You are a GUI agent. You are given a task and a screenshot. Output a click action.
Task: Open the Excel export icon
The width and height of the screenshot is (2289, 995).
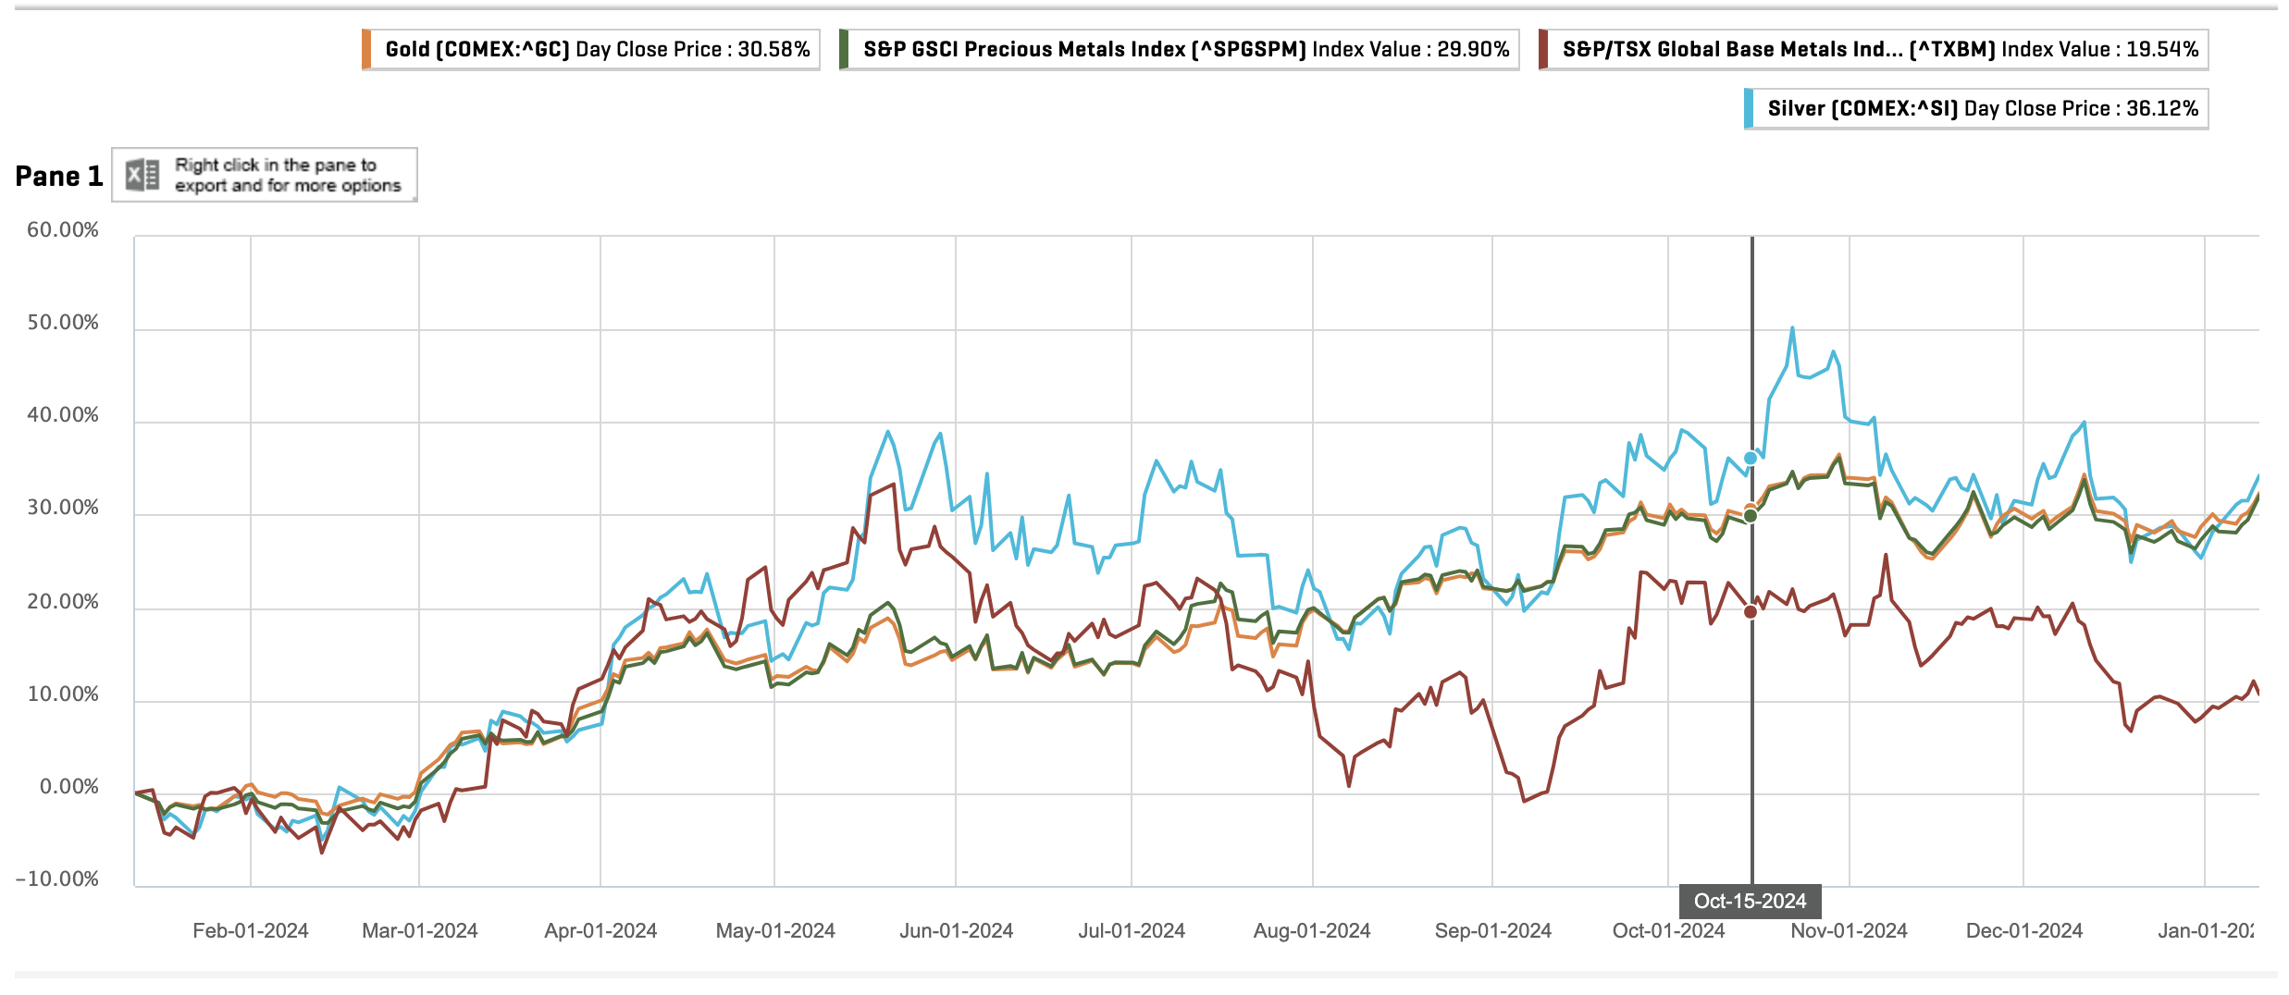[x=142, y=175]
